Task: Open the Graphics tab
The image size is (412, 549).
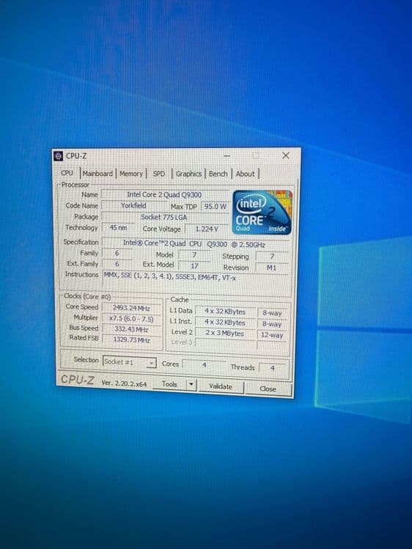Action: point(188,174)
